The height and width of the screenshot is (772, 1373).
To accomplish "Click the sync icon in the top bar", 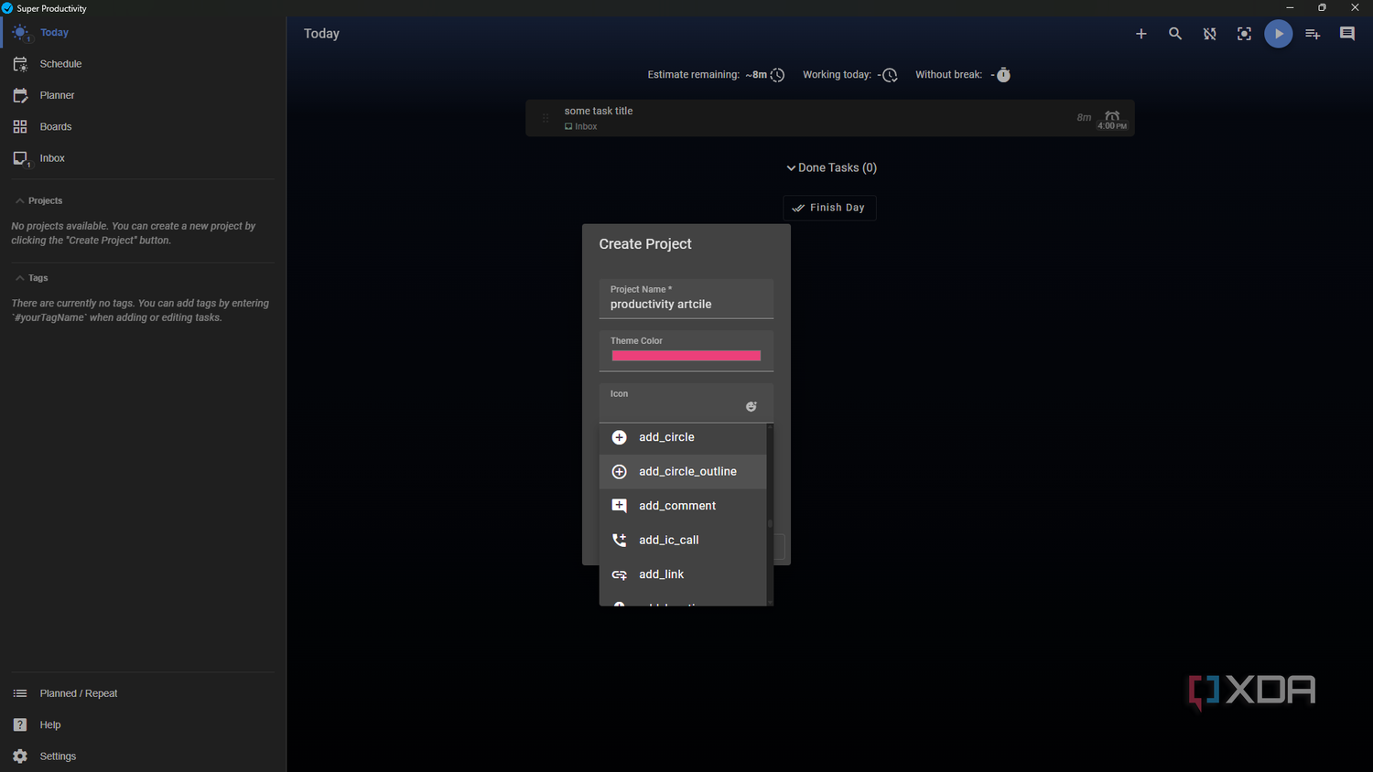I will [x=1209, y=34].
